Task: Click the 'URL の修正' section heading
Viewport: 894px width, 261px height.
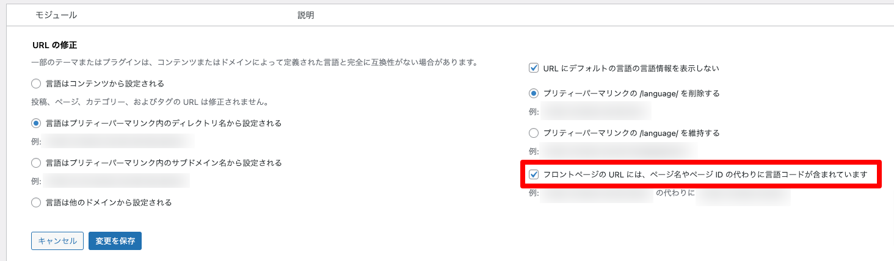Action: (x=54, y=45)
